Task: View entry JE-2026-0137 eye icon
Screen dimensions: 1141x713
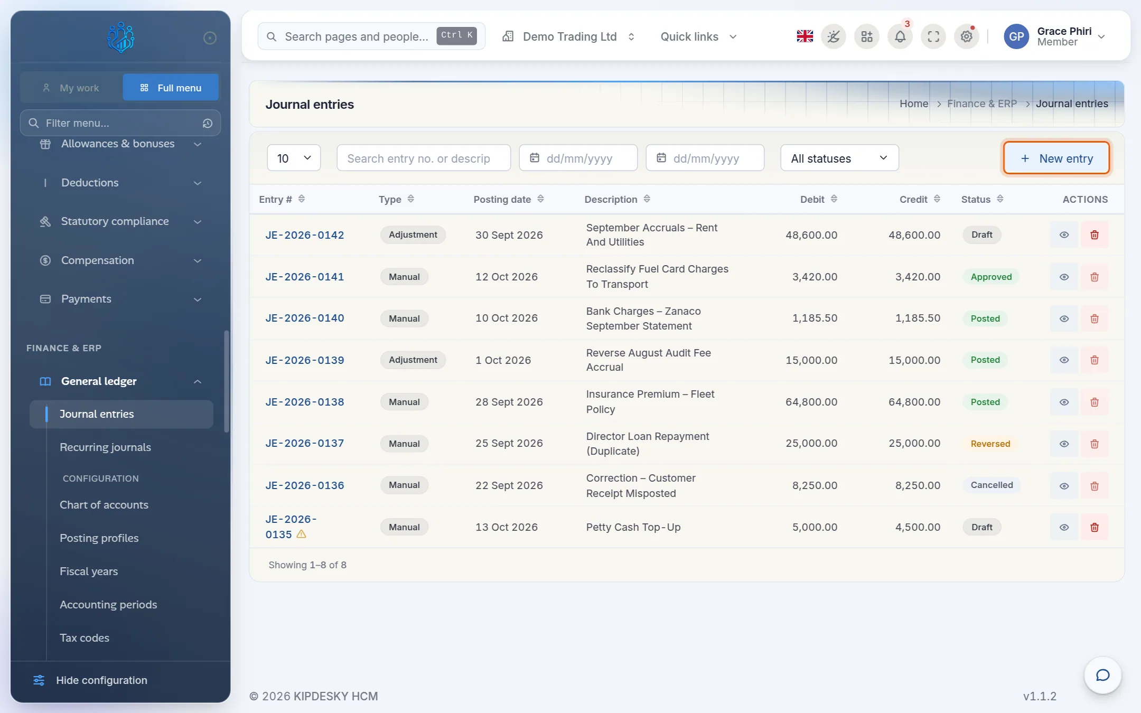Action: tap(1064, 444)
